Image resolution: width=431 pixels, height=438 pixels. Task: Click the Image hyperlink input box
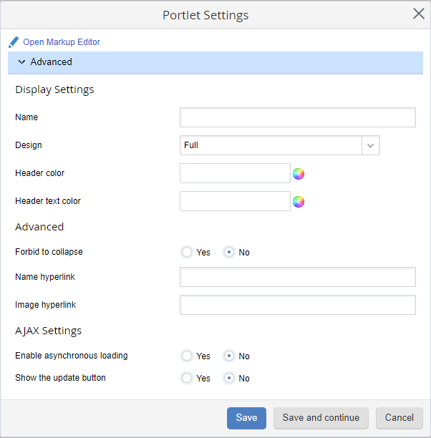[x=297, y=305]
